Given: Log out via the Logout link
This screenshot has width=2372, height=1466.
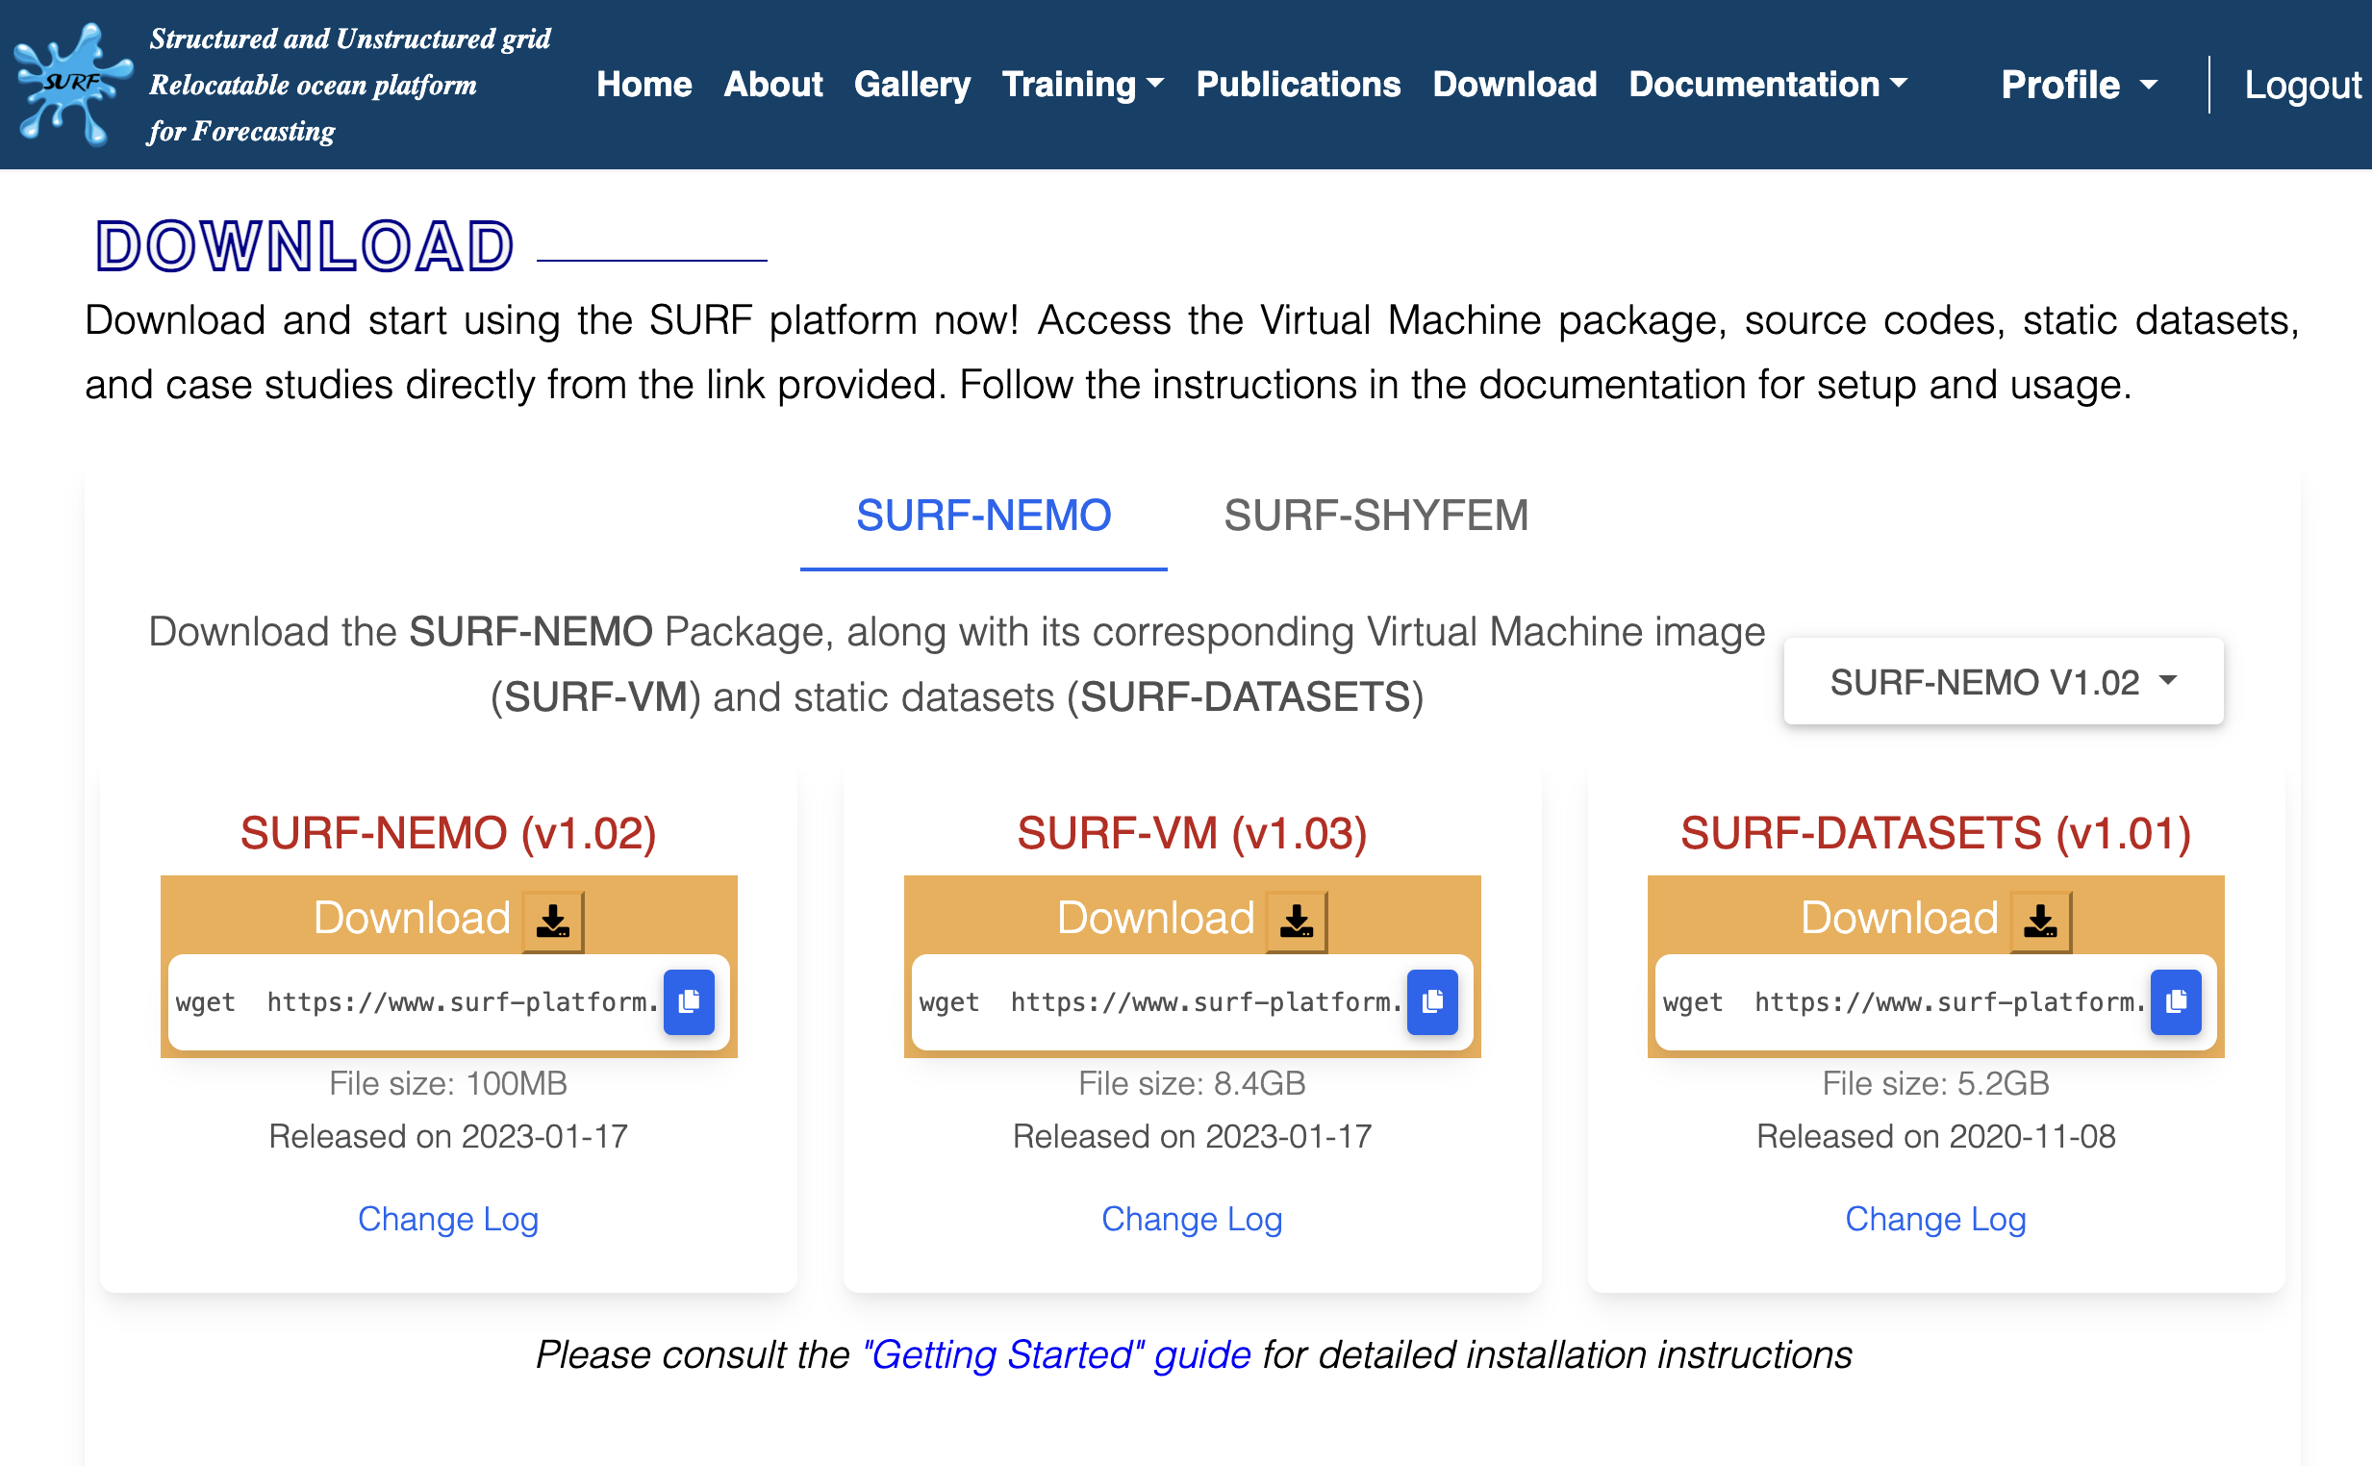Looking at the screenshot, I should point(2303,85).
